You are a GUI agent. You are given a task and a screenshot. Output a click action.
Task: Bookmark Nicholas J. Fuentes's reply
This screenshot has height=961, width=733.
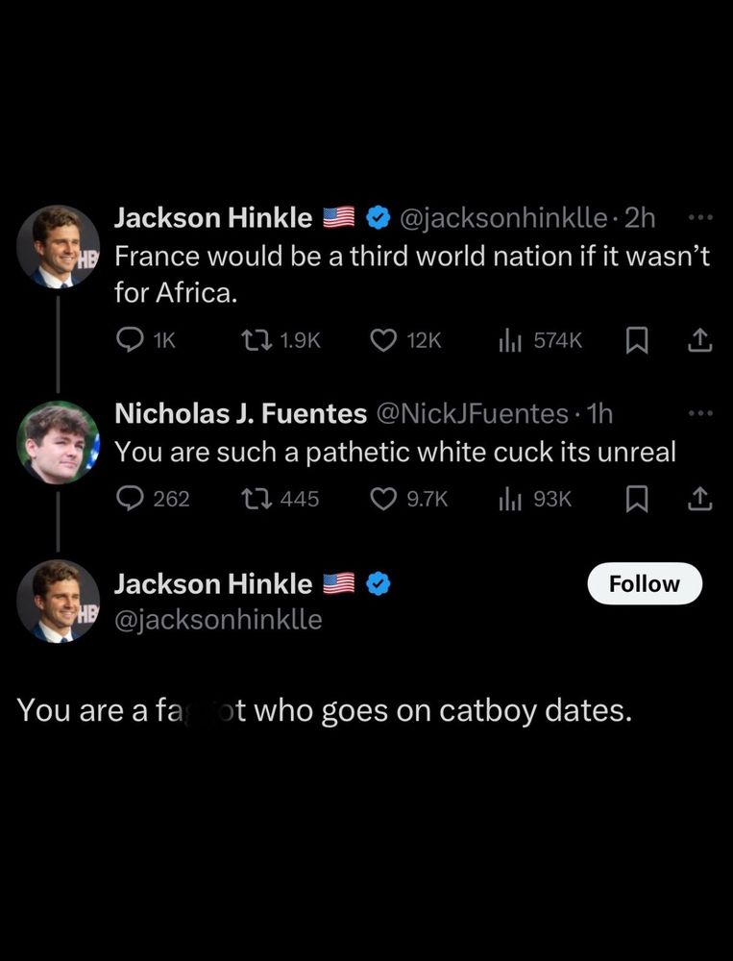pyautogui.click(x=637, y=498)
